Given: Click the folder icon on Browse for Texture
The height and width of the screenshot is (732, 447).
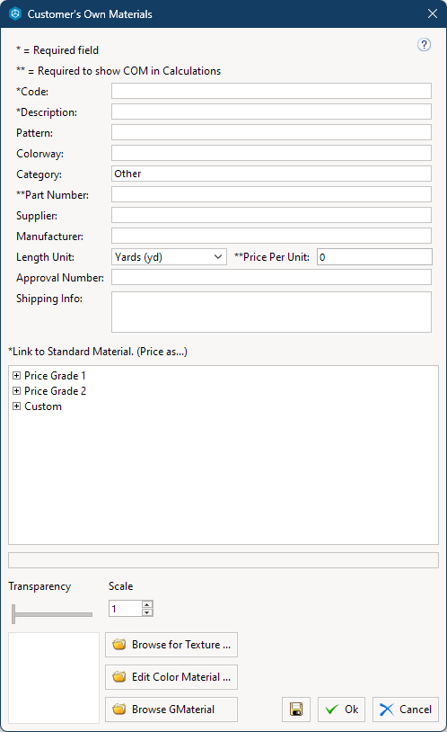Looking at the screenshot, I should point(119,644).
